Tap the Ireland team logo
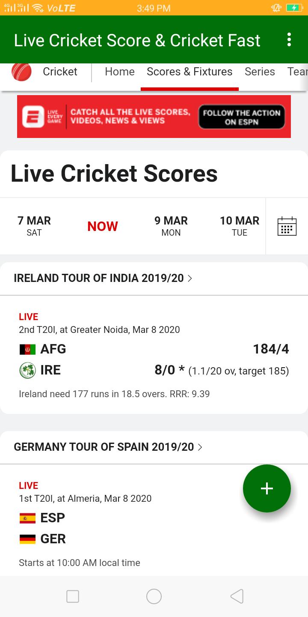 tap(27, 371)
